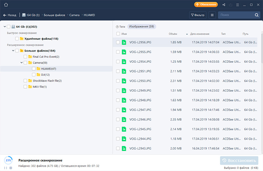Click the image icon of VOG-L2956.JPG
The height and width of the screenshot is (171, 263).
point(124,42)
